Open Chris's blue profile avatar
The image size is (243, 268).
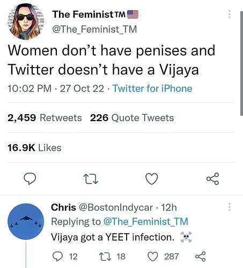pyautogui.click(x=26, y=221)
